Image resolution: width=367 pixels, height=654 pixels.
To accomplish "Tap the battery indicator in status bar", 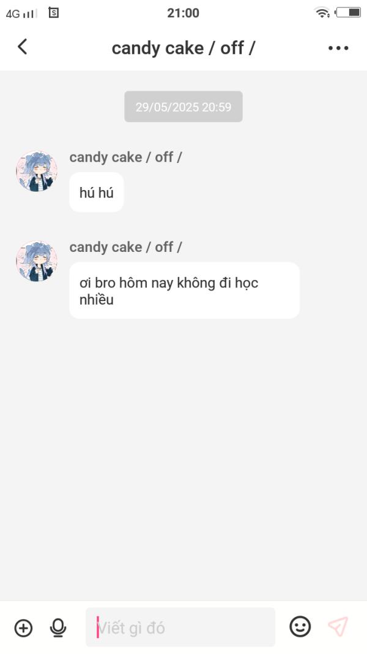I will point(347,12).
